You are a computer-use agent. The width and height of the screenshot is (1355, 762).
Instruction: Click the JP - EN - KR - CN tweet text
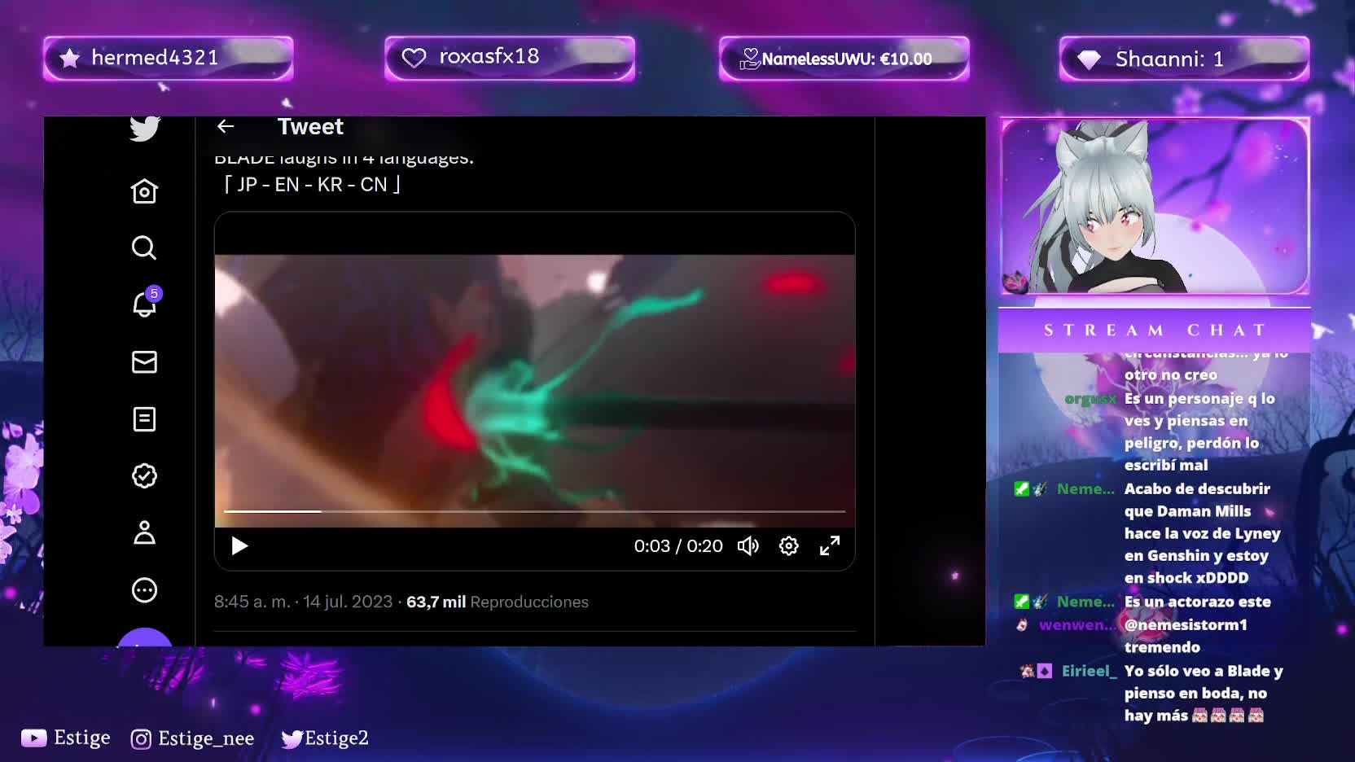click(313, 185)
